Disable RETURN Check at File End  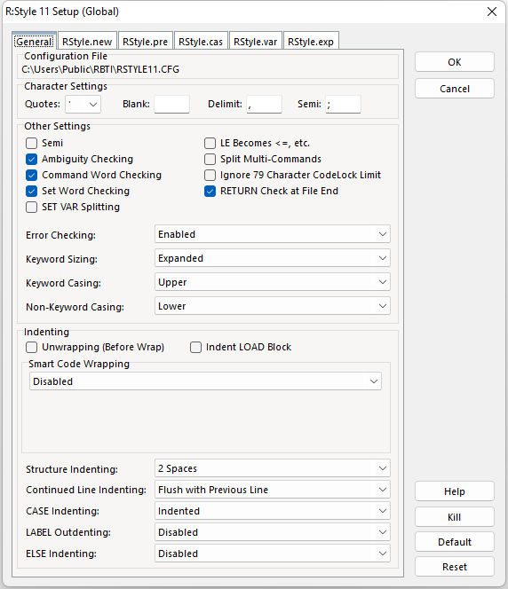pos(210,192)
